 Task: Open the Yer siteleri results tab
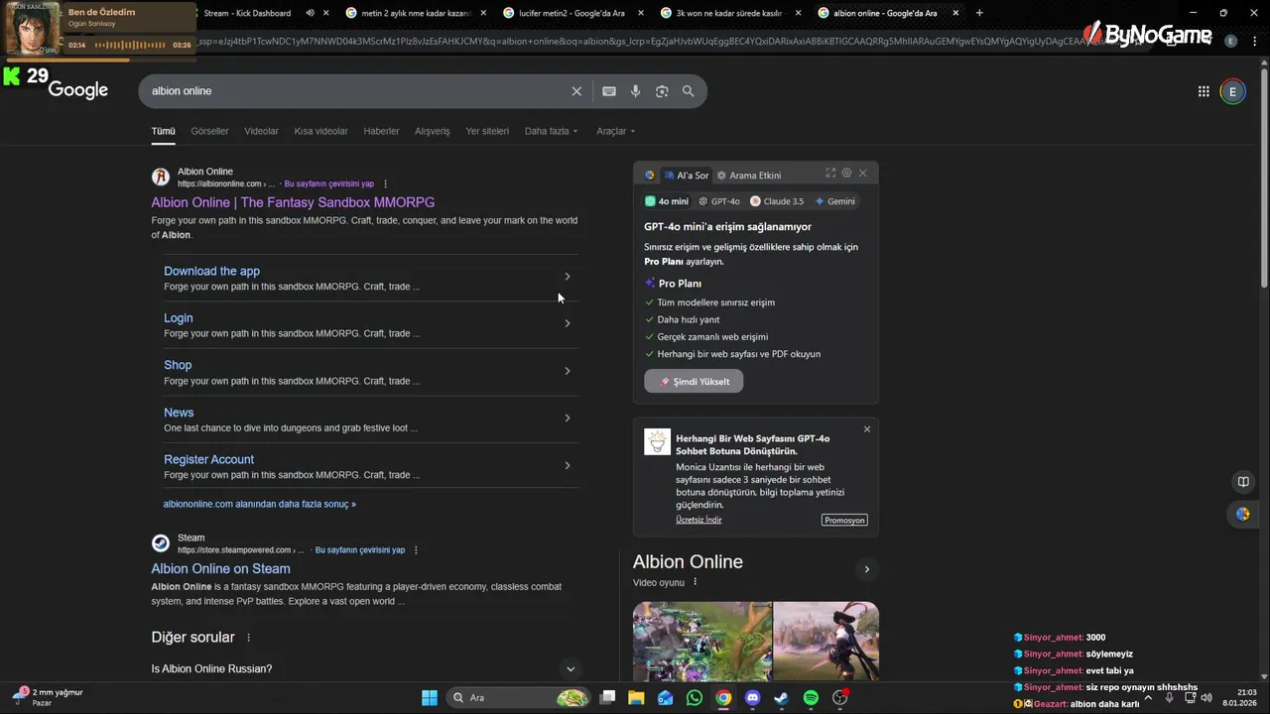point(487,131)
